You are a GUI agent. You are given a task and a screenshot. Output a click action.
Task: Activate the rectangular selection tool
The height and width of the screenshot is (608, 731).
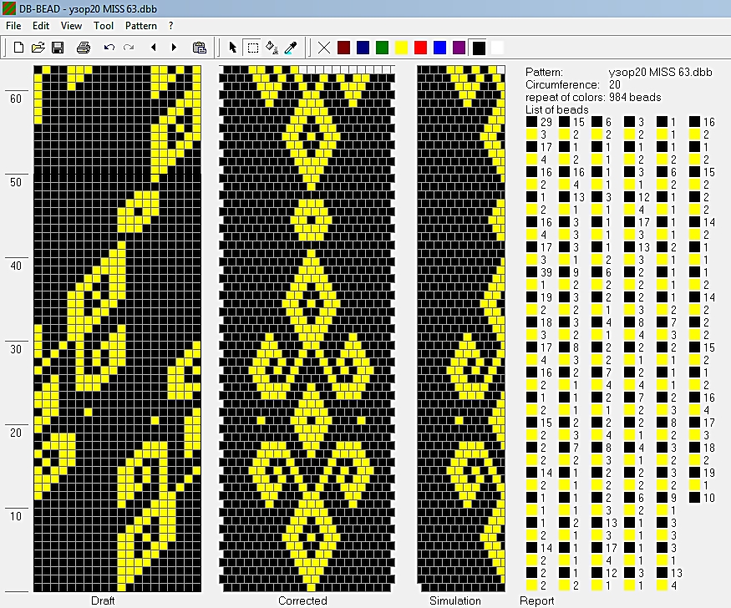pos(252,48)
